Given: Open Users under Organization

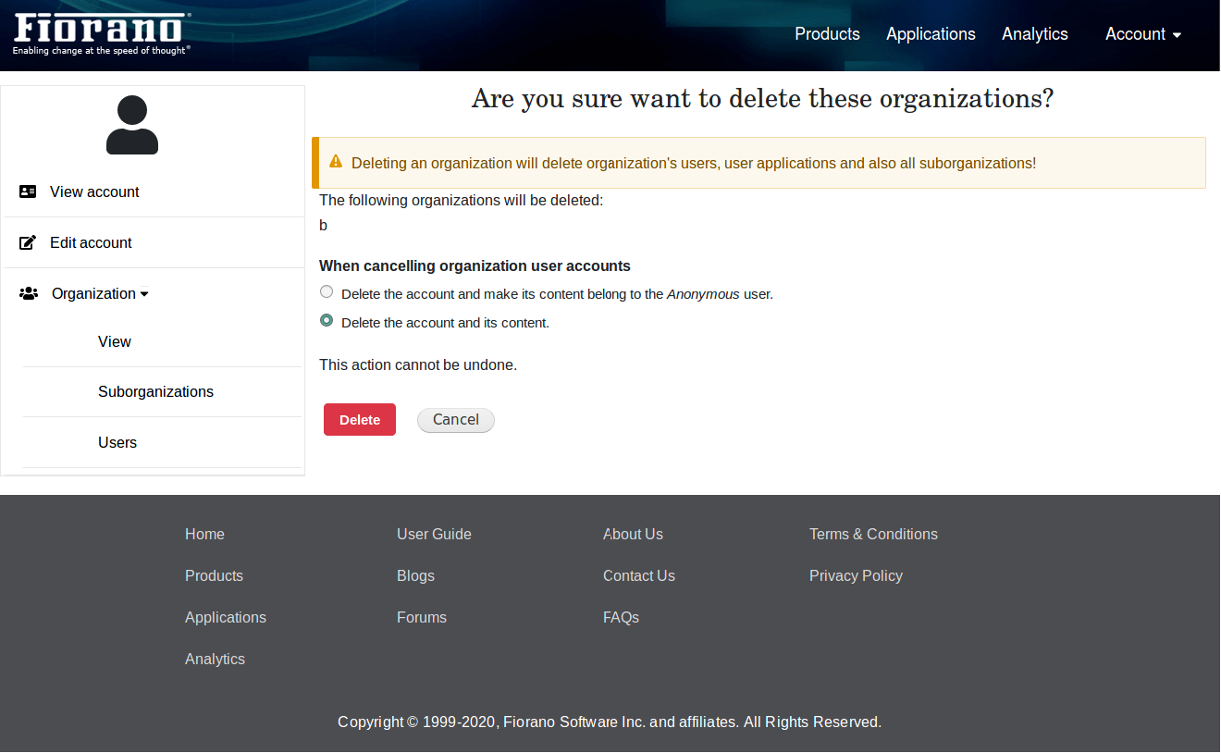Looking at the screenshot, I should [117, 443].
